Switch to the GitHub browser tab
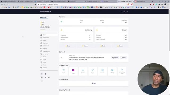 click(x=59, y=1)
